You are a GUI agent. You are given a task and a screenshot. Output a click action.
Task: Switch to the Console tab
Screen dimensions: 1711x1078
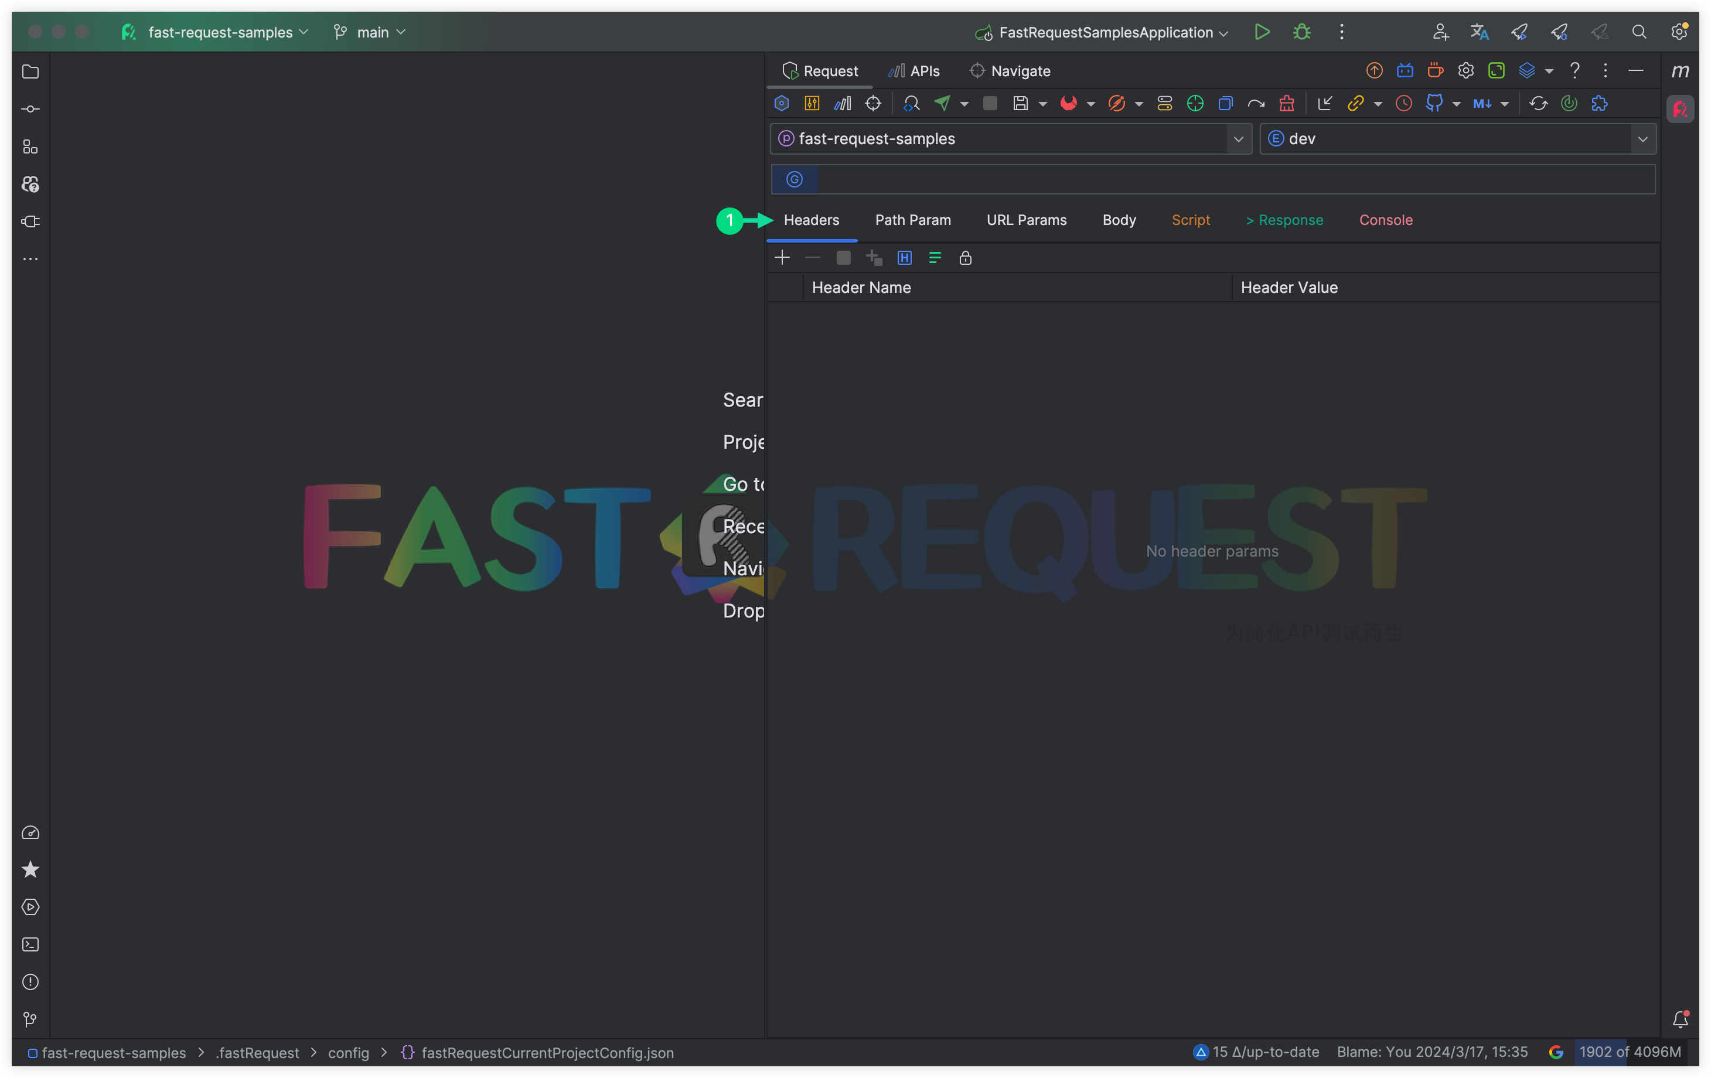[1385, 220]
